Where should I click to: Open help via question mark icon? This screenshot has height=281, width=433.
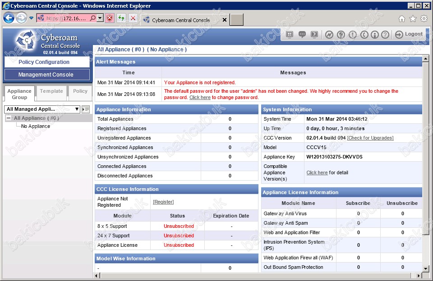(x=385, y=35)
